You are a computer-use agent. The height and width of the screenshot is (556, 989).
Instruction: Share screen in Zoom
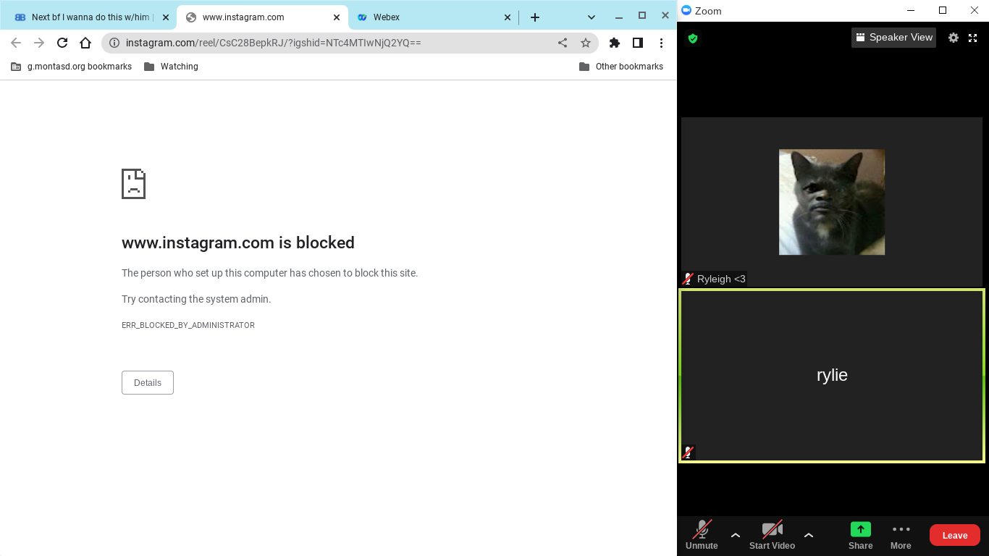point(860,535)
